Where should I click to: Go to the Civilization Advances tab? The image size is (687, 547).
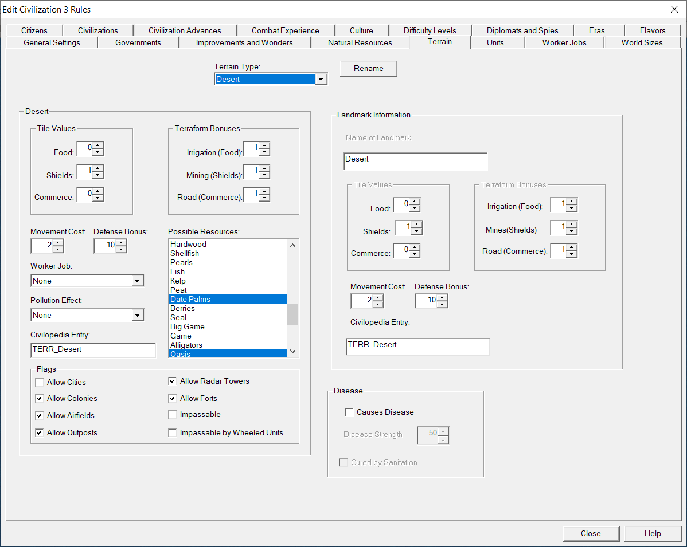pos(185,30)
